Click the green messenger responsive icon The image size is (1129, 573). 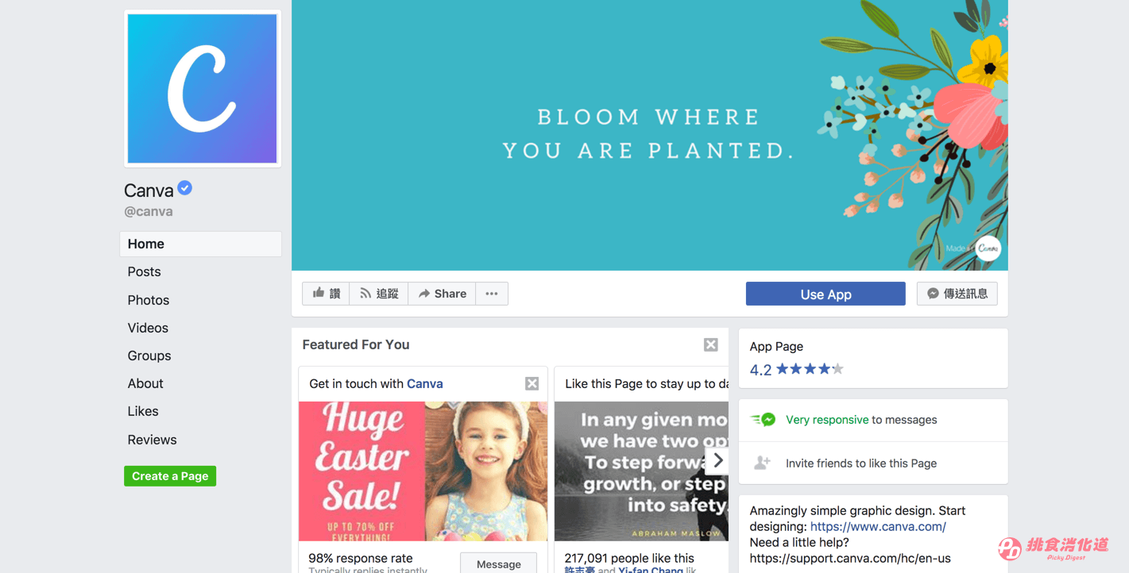coord(763,420)
